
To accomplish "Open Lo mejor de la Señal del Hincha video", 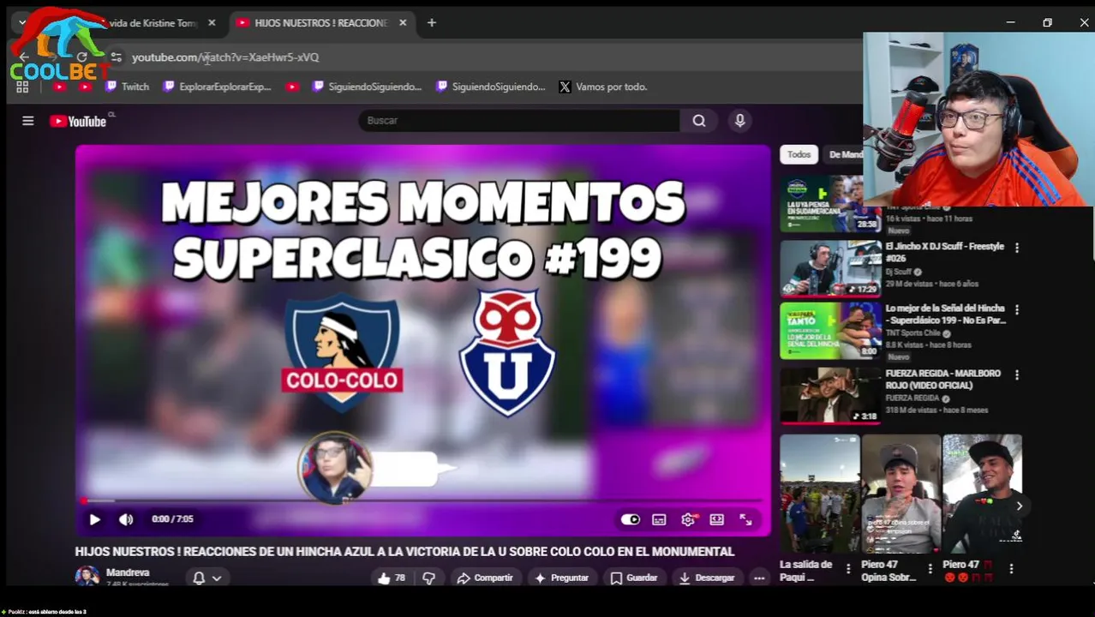I will tap(945, 314).
